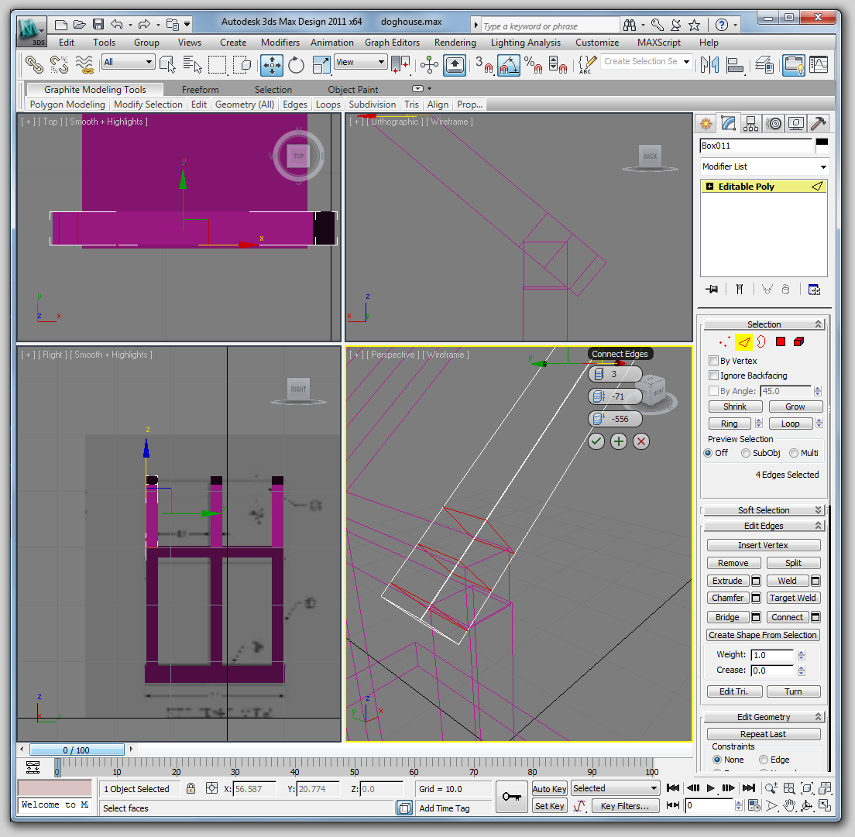Collapse the Soft Selection rollout

click(x=764, y=510)
